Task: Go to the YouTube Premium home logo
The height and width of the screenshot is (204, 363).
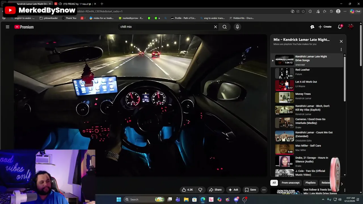Action: (24, 27)
